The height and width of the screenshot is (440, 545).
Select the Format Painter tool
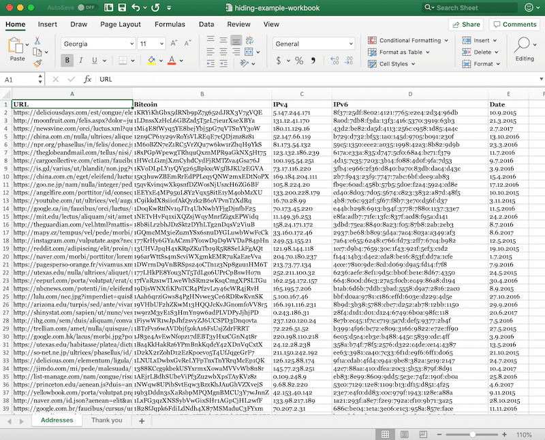[37, 61]
